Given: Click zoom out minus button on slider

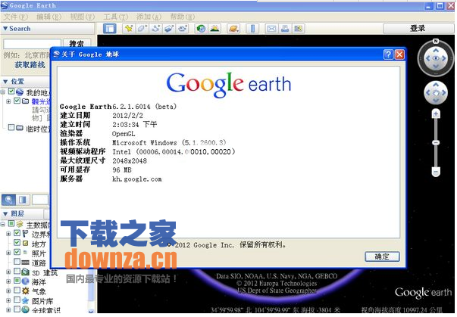Looking at the screenshot, I should point(436,172).
